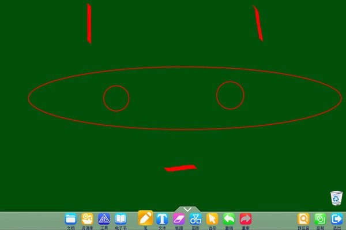The image size is (346, 230).
Task: Open the Documents (文档) folder icon
Action: (x=70, y=219)
